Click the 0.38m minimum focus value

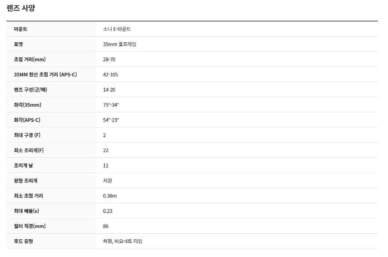click(x=110, y=196)
